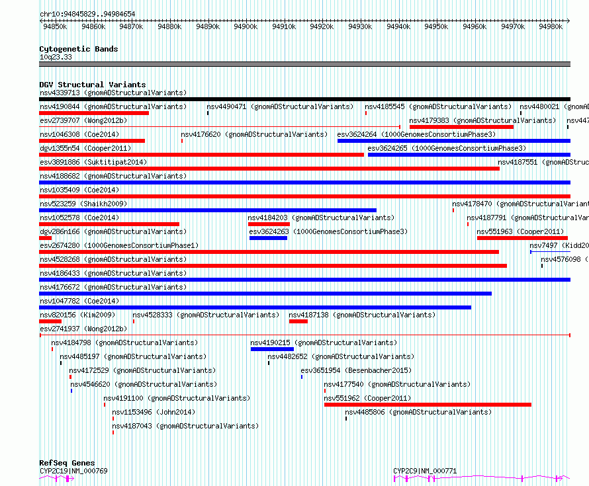Click nsv4187138 variant label

pyautogui.click(x=362, y=315)
